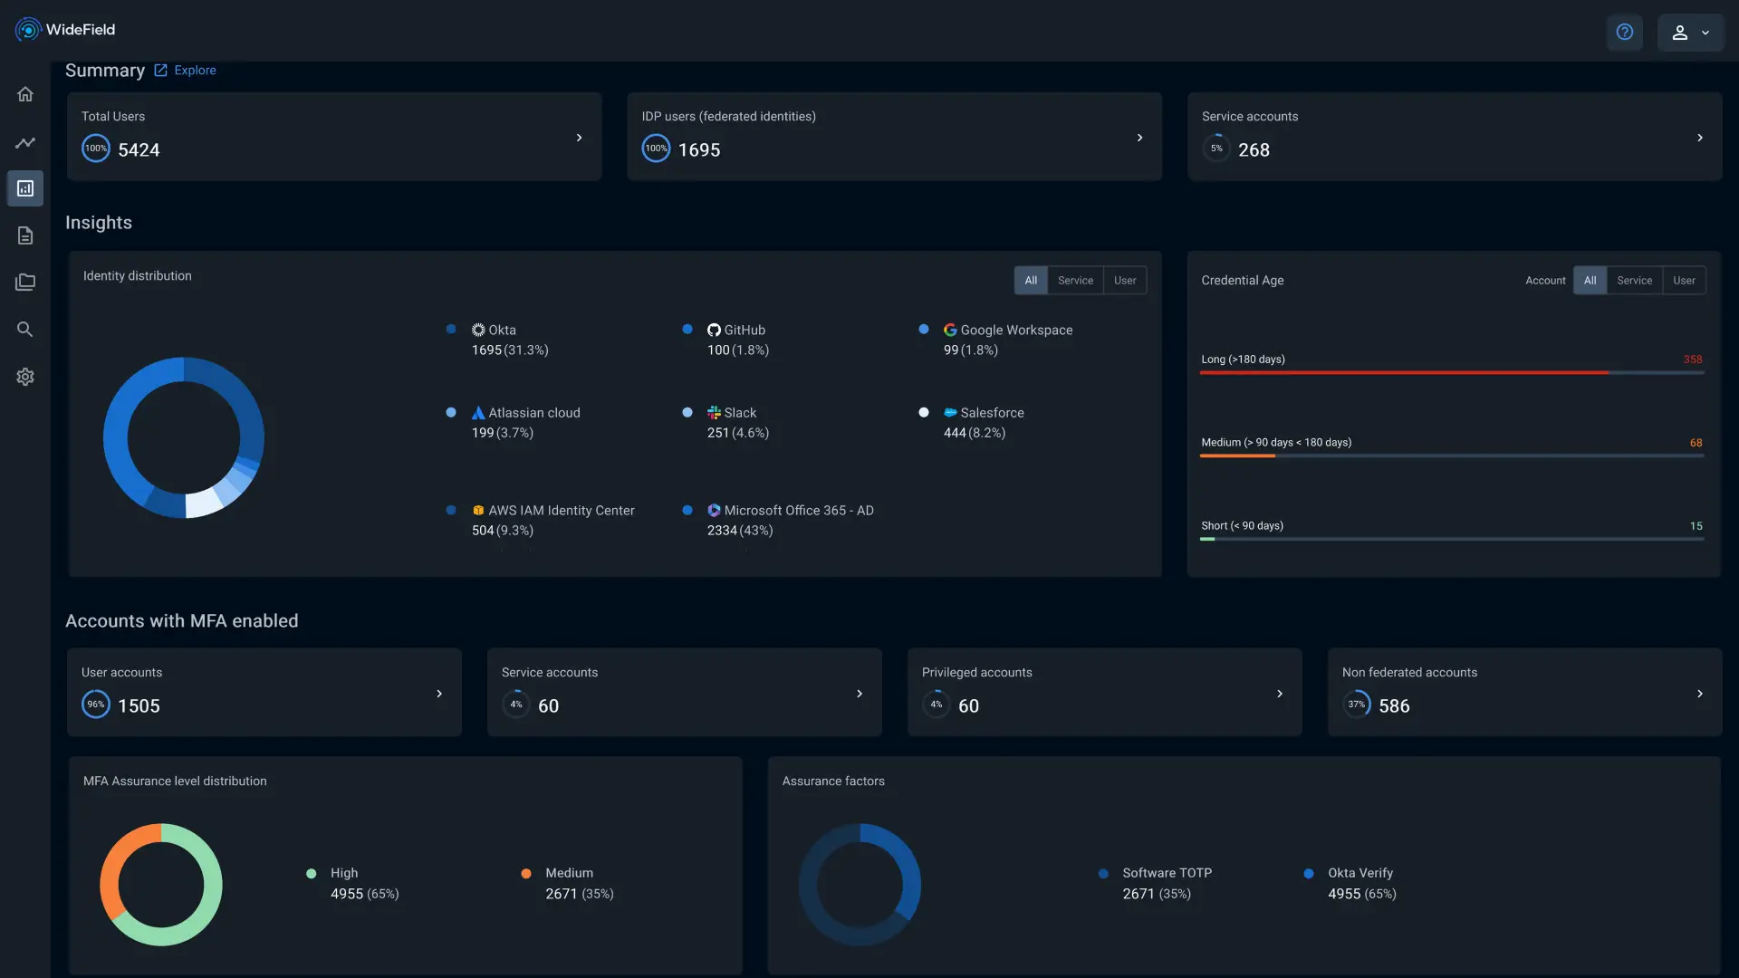
Task: Expand Non federated accounts card chevron
Action: coord(1699,694)
